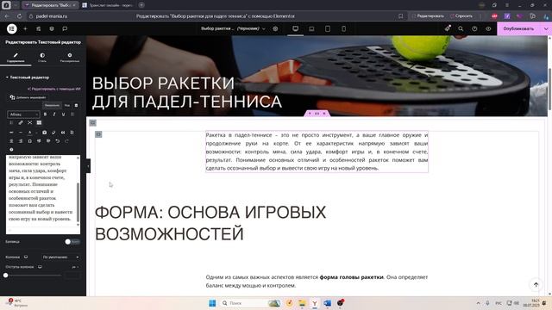
Task: Switch to the Расширенные advanced tab
Action: pos(69,58)
